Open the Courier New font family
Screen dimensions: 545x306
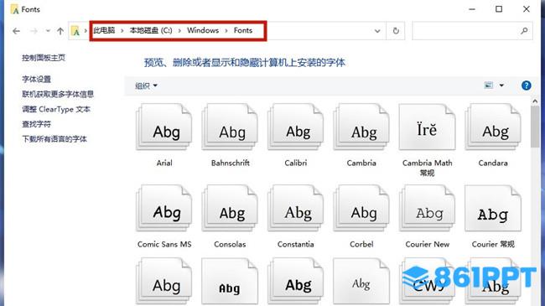click(x=427, y=208)
